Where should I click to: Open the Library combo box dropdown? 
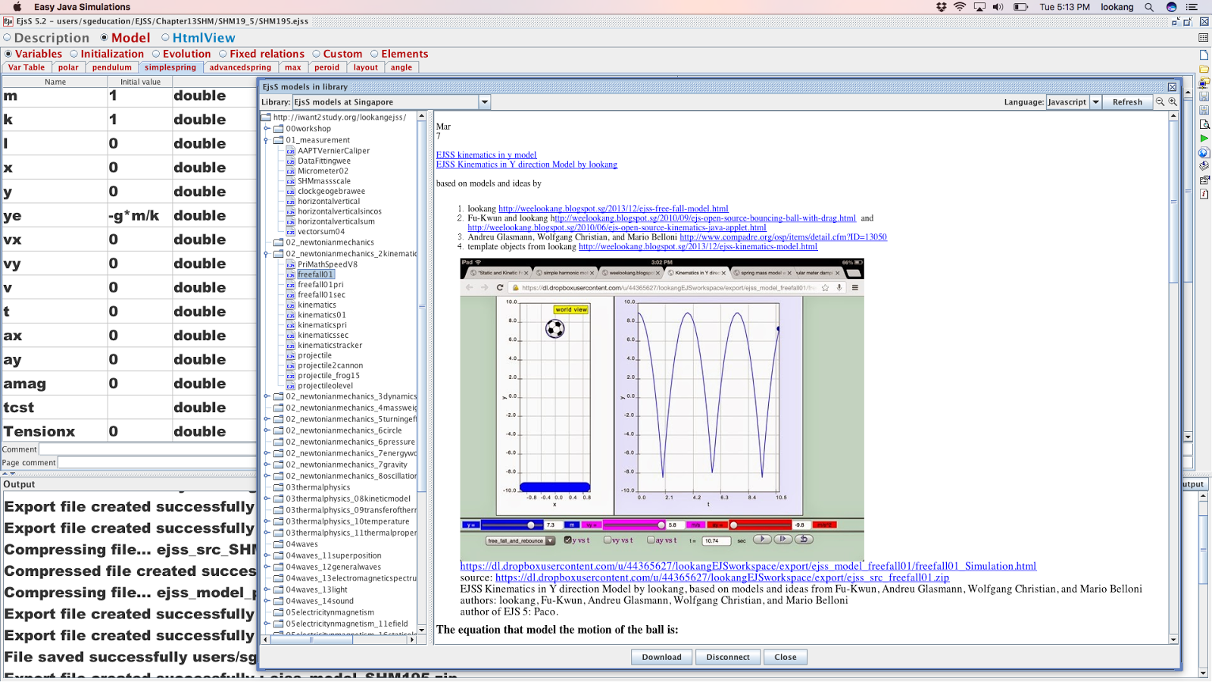tap(485, 102)
